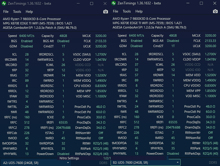The width and height of the screenshot is (220, 166).
Task: Click AMD Ryzen 7 9800X3D text in left window
Action: [x=32, y=19]
